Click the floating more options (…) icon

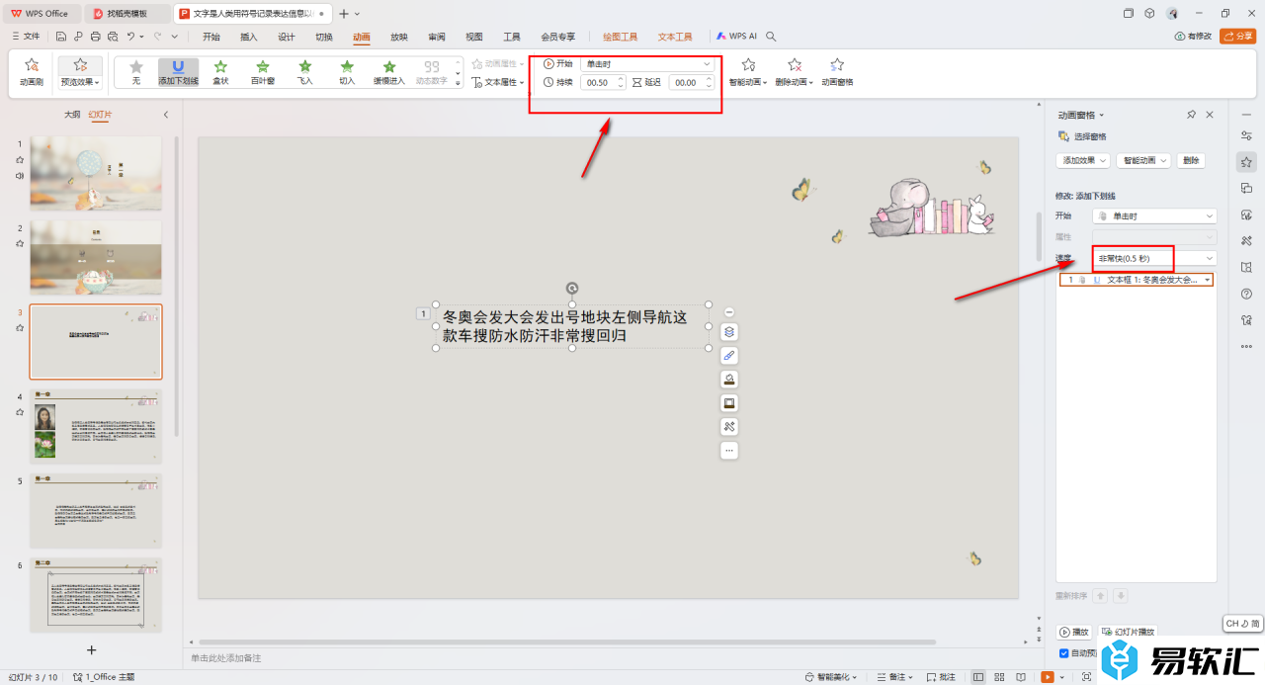pos(729,451)
